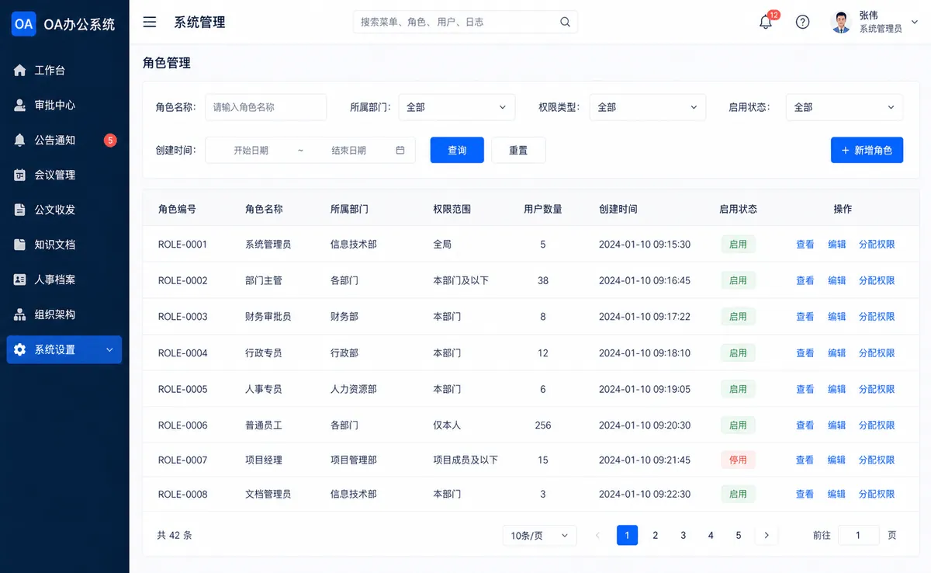The image size is (931, 573).
Task: Open 审批中心 in sidebar
Action: point(64,105)
